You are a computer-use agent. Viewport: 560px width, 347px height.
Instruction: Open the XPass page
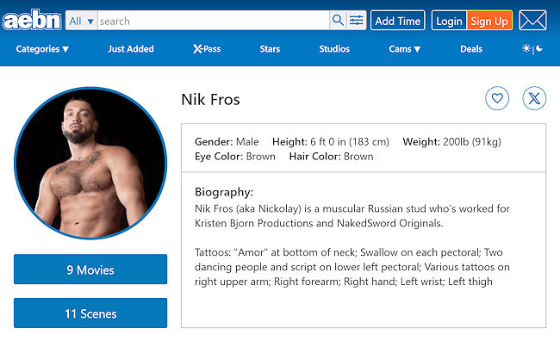[207, 49]
